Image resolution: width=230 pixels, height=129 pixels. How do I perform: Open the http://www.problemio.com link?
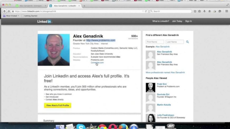coord(101,40)
